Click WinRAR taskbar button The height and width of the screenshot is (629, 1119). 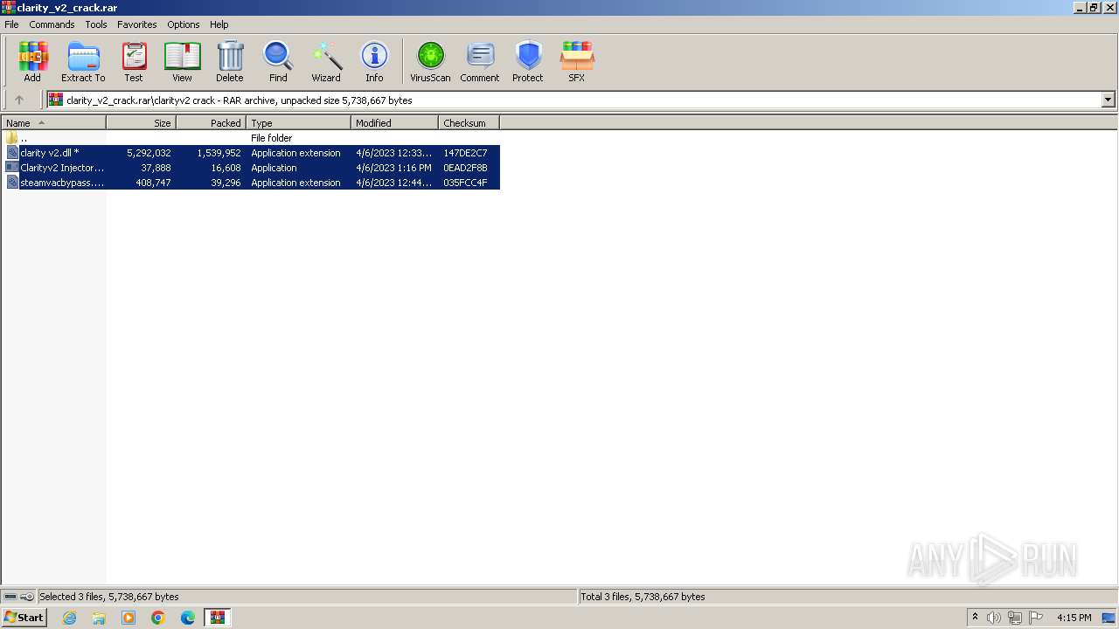pyautogui.click(x=217, y=618)
